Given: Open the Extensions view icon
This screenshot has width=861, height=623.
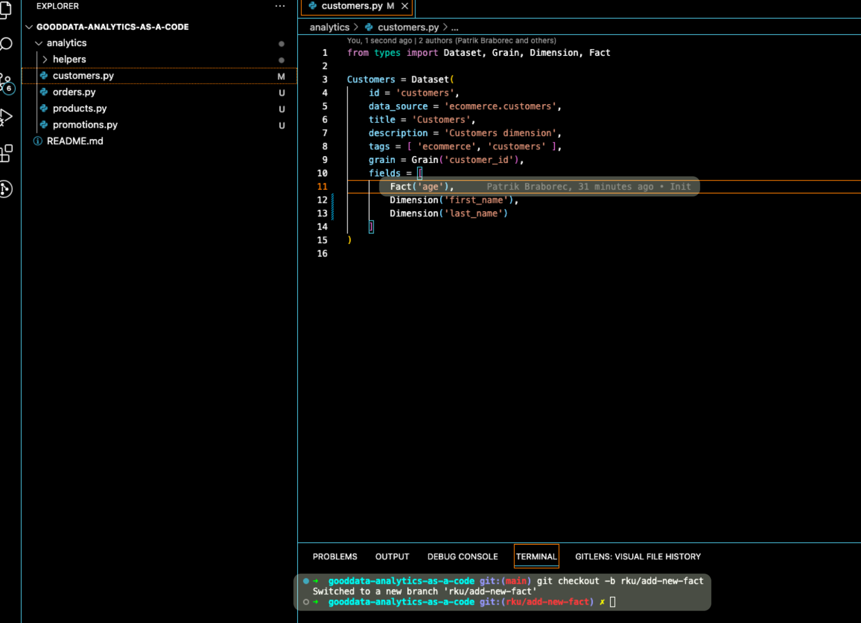Looking at the screenshot, I should (6, 153).
